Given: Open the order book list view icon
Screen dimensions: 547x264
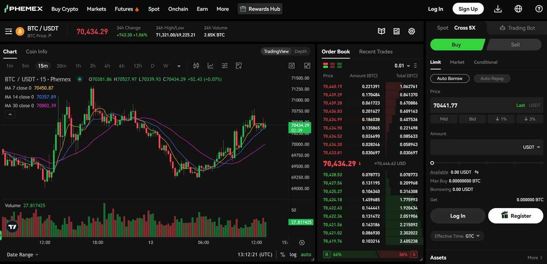Looking at the screenshot, I should pyautogui.click(x=415, y=66).
